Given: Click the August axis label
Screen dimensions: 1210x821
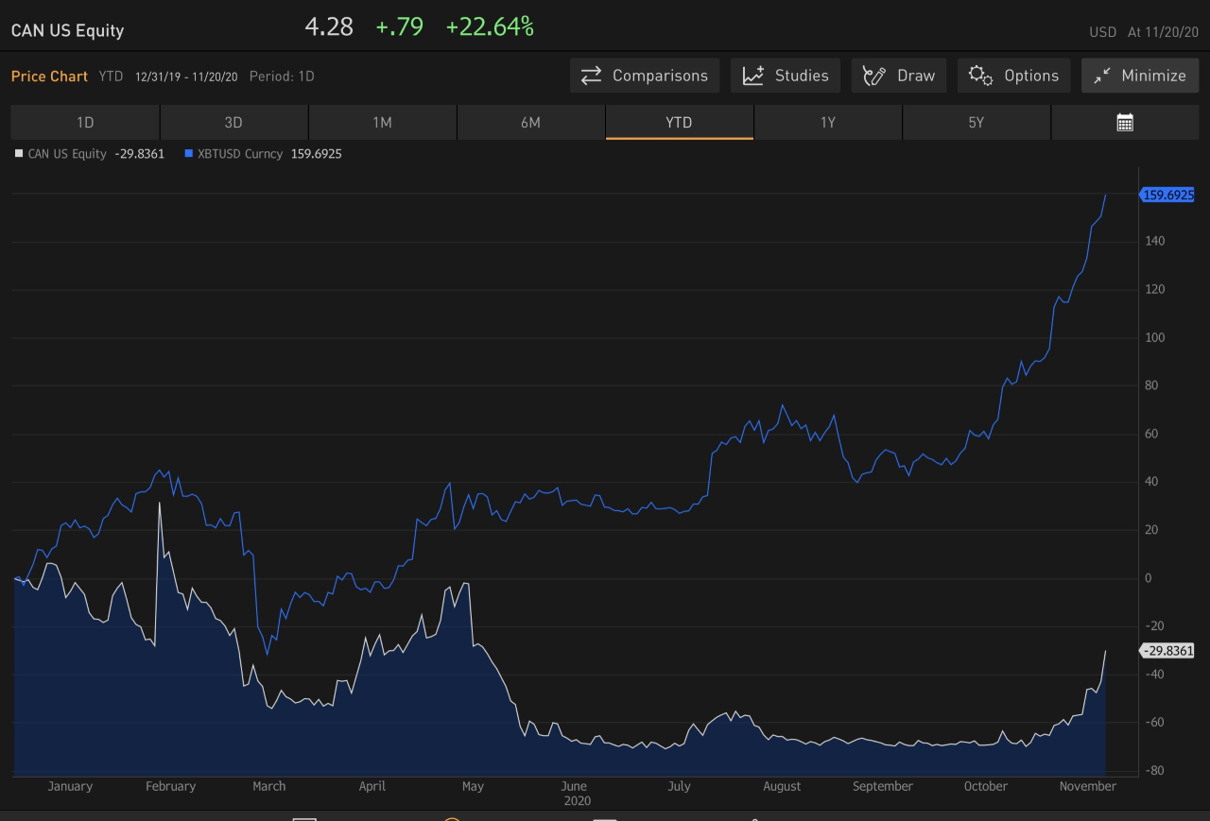Looking at the screenshot, I should (x=782, y=786).
